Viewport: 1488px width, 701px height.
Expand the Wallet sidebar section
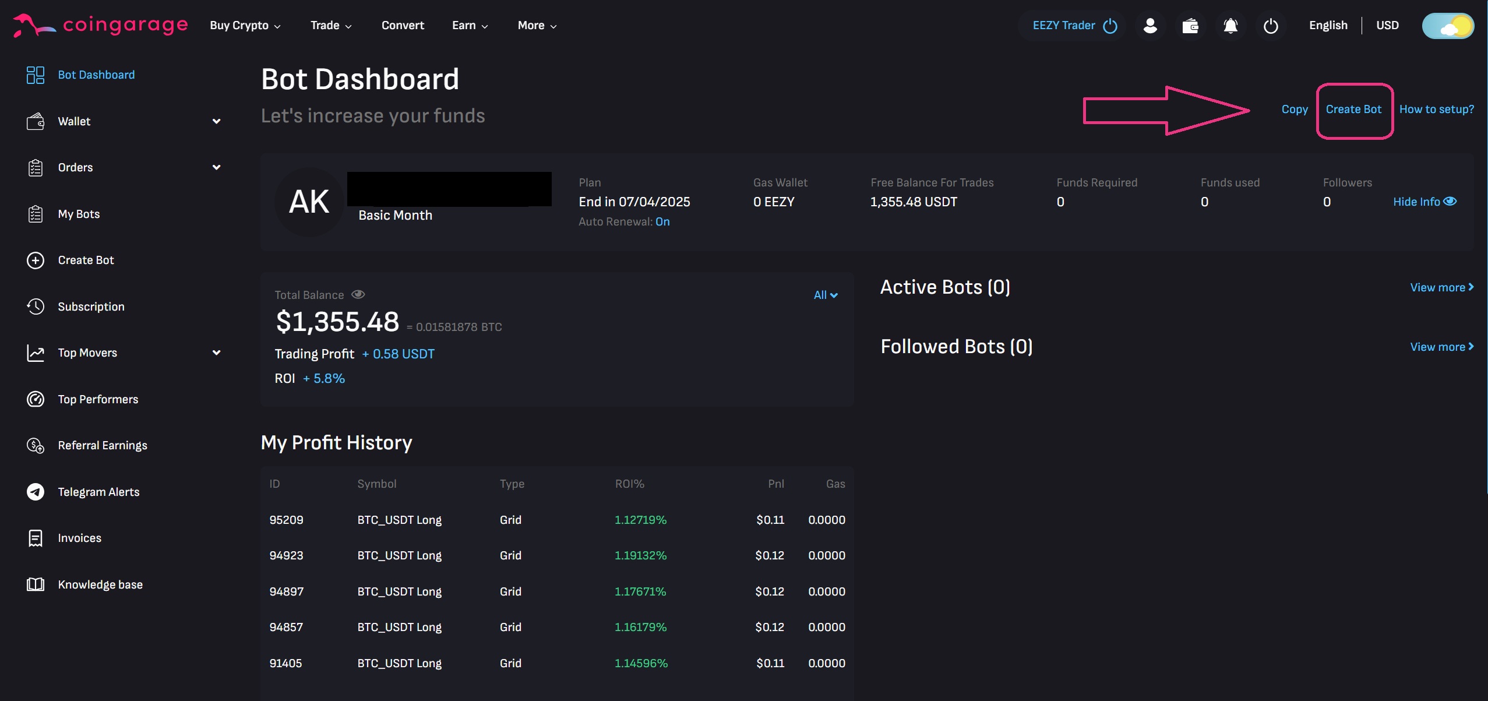(x=216, y=121)
